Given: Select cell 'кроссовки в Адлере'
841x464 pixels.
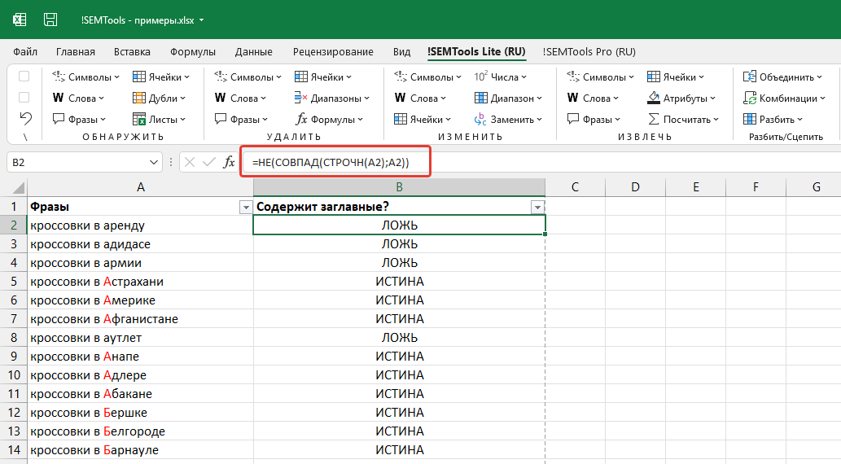Looking at the screenshot, I should pos(140,375).
